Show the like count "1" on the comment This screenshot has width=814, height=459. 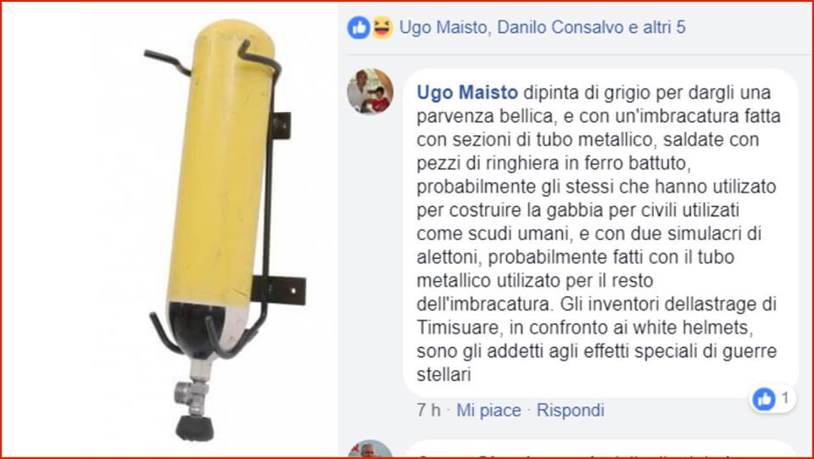pyautogui.click(x=785, y=398)
